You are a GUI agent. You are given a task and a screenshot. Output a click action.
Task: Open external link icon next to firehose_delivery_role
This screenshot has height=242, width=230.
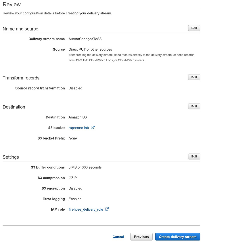107,209
